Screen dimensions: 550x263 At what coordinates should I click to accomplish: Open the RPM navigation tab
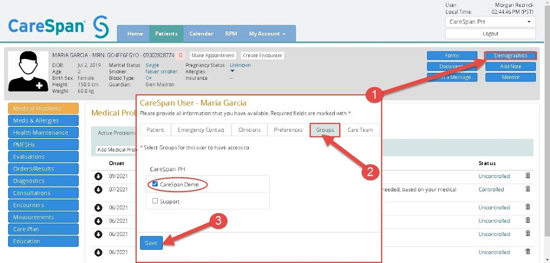pyautogui.click(x=231, y=33)
